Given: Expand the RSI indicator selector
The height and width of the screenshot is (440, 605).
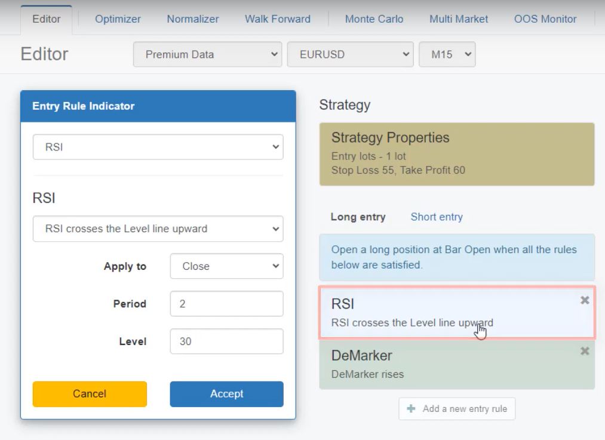Looking at the screenshot, I should pyautogui.click(x=158, y=147).
